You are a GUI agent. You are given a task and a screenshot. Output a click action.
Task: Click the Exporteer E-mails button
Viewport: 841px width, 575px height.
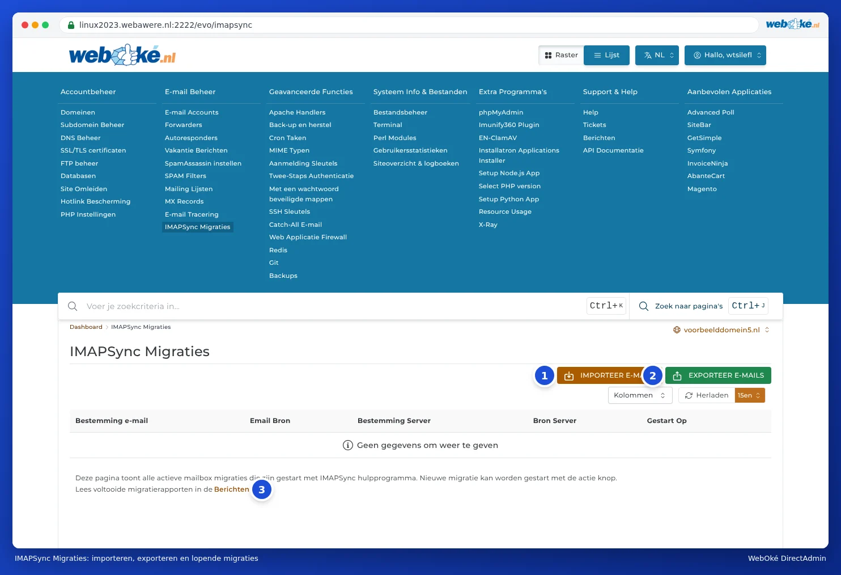pos(718,375)
